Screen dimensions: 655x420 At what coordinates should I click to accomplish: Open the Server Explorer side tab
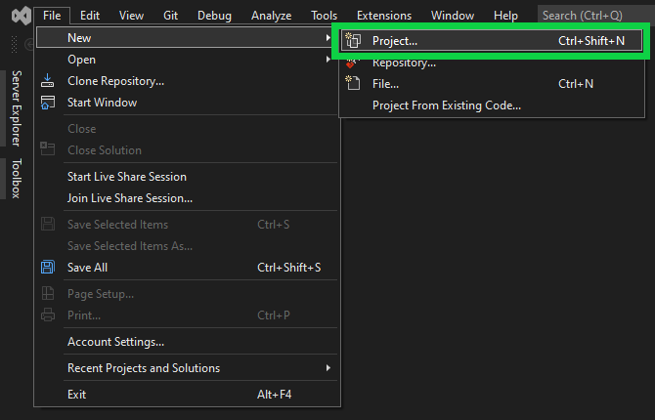(x=16, y=108)
